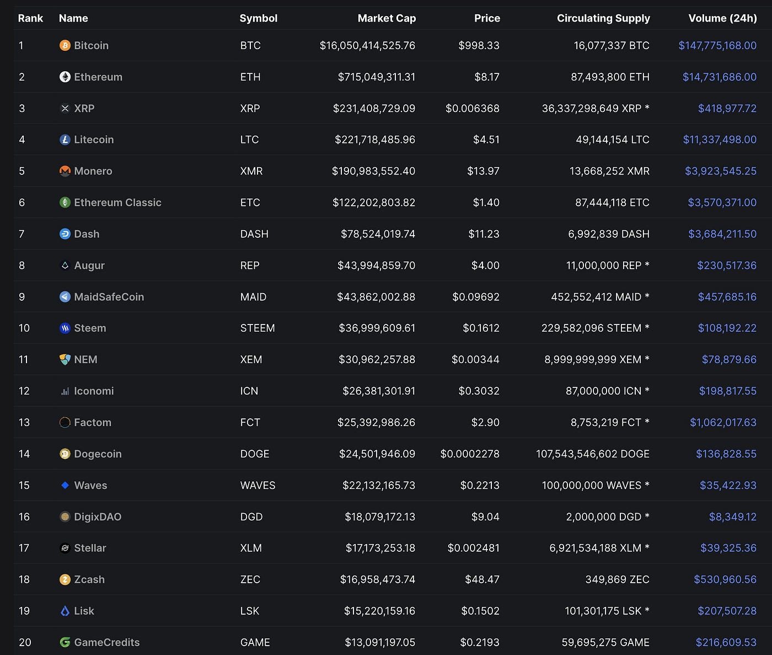Open Zcash volume link $530,960.56
This screenshot has height=655, width=772.
(x=725, y=579)
